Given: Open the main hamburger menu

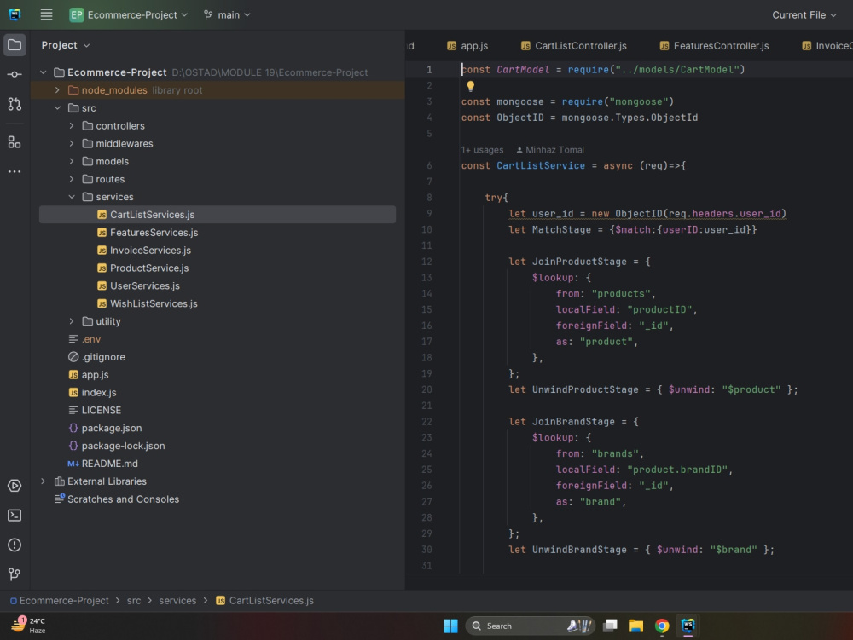Looking at the screenshot, I should pos(46,14).
